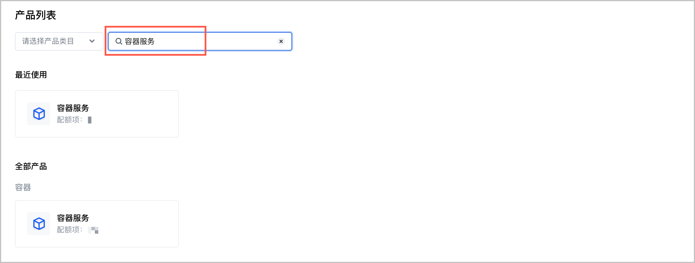Click the 请选择产品类目 placeholder text
Image resolution: width=695 pixels, height=263 pixels.
48,41
